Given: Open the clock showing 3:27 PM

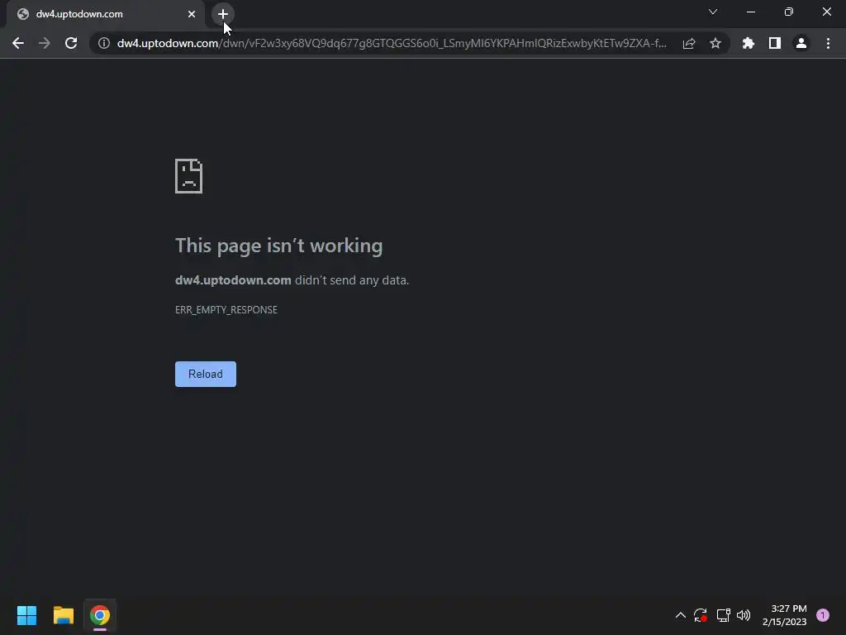Looking at the screenshot, I should 785,615.
